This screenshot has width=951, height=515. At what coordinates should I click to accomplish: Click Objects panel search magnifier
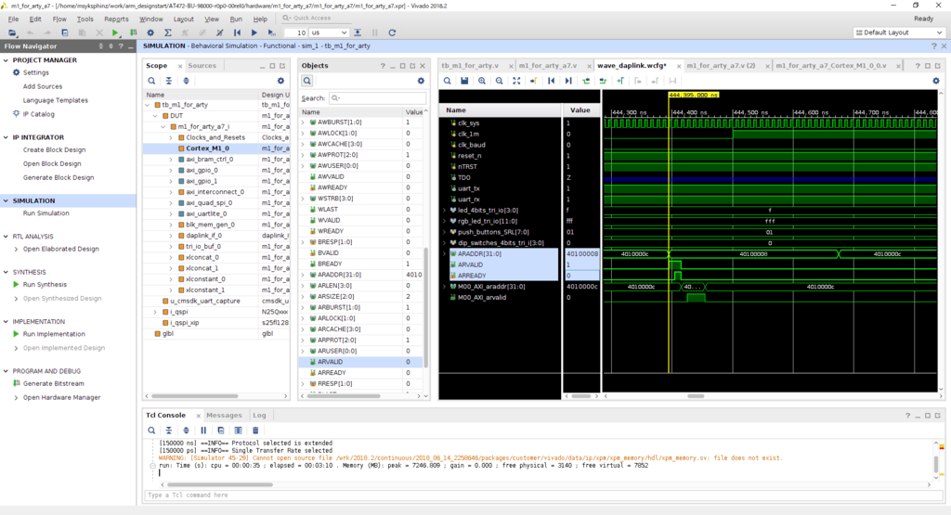pyautogui.click(x=306, y=81)
